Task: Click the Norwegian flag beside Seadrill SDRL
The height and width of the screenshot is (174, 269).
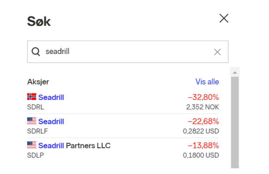Action: point(32,97)
